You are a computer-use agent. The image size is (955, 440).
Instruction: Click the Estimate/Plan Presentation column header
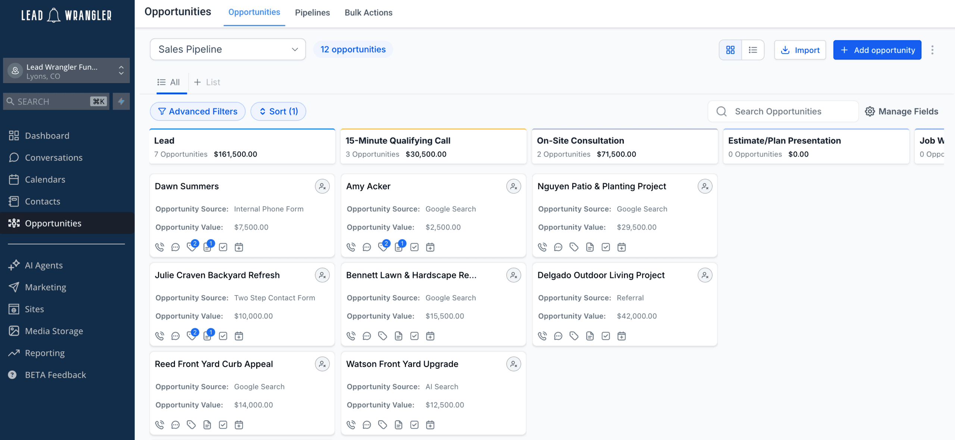coord(816,147)
